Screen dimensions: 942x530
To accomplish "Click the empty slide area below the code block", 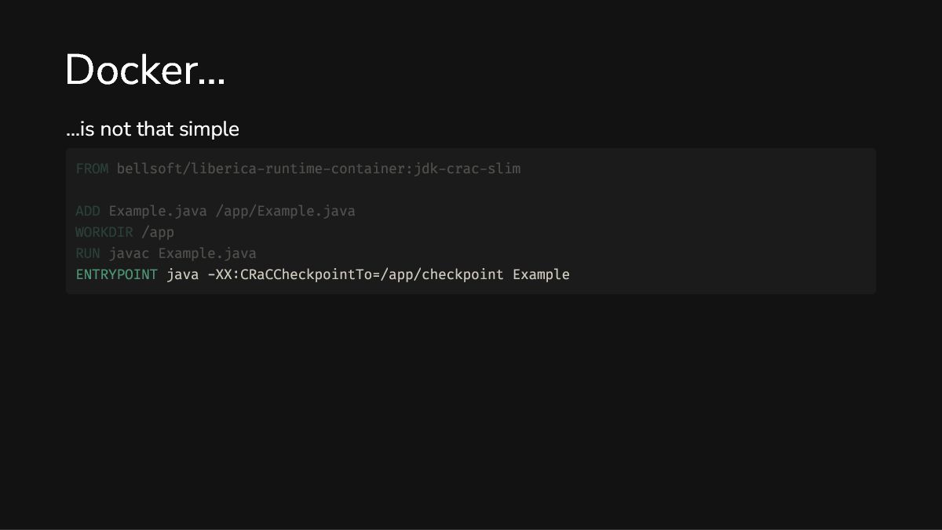I will (471, 408).
